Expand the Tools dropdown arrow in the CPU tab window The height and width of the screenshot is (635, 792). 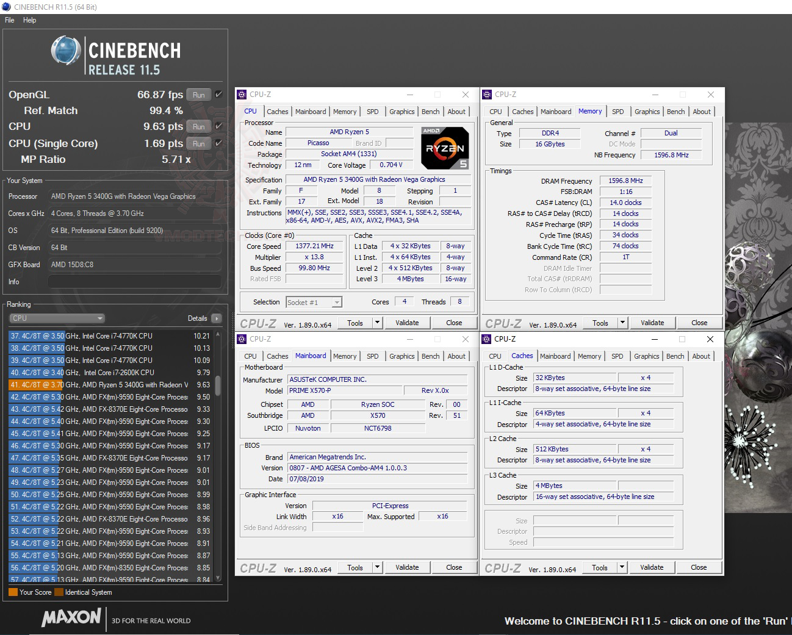(377, 323)
